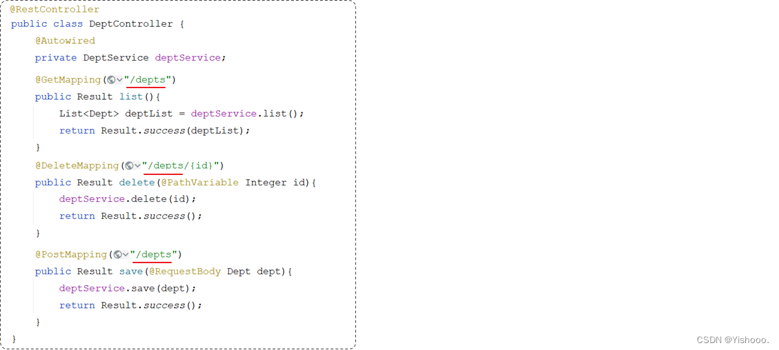Click the CSDN @Yishooo. watermark text
This screenshot has height=350, width=779.
point(733,340)
